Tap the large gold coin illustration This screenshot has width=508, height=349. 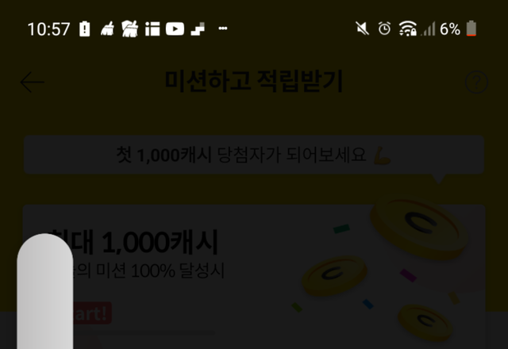click(x=420, y=228)
